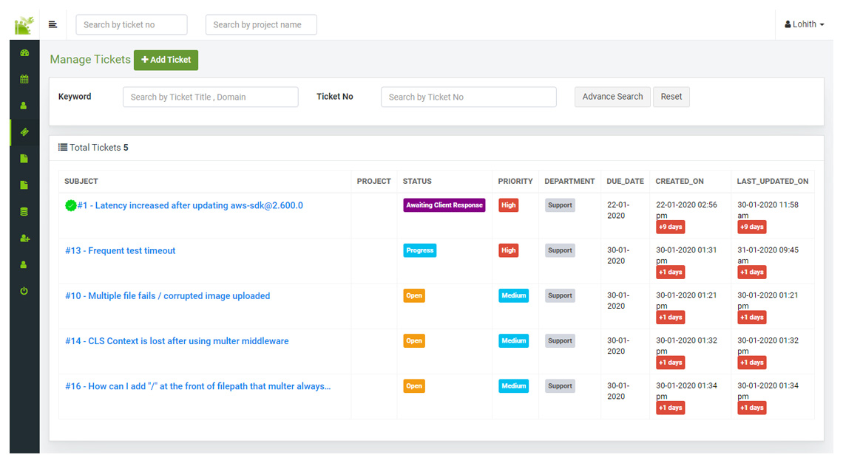Image resolution: width=843 pixels, height=463 pixels.
Task: Click the green check icon on ticket #1
Action: [x=70, y=205]
